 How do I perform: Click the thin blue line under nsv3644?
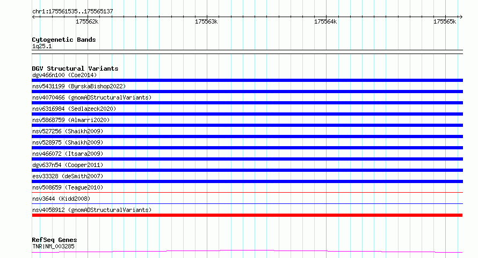(x=247, y=203)
